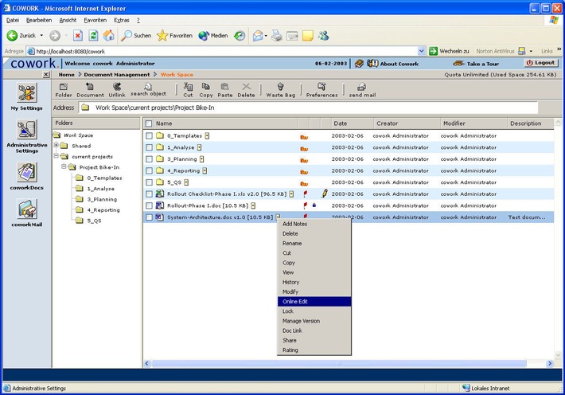Image resolution: width=565 pixels, height=395 pixels.
Task: Click the Cut toolbar icon
Action: coord(188,90)
